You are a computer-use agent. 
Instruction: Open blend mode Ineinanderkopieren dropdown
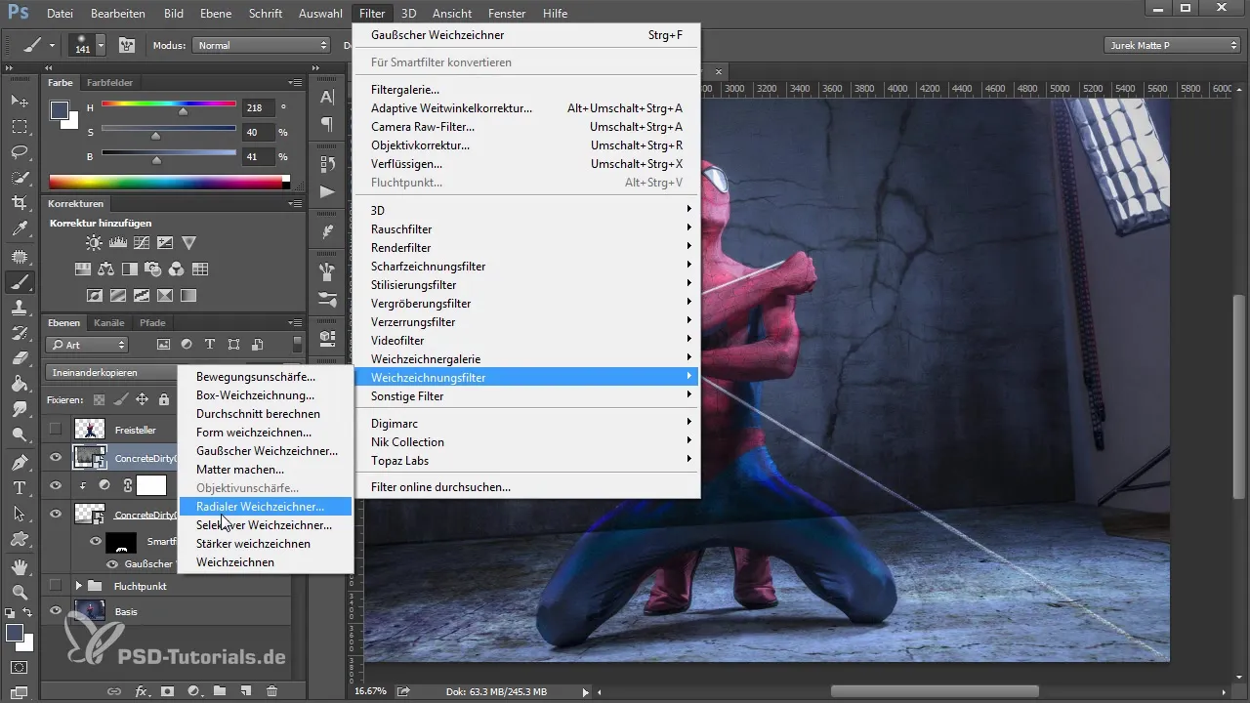pos(109,372)
